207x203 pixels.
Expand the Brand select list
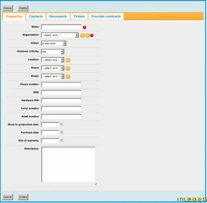coord(53,68)
